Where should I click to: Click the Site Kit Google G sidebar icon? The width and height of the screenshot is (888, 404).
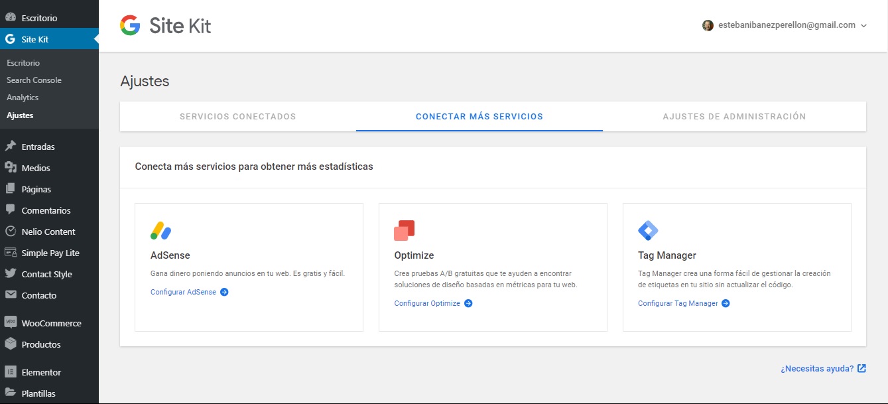click(x=10, y=39)
